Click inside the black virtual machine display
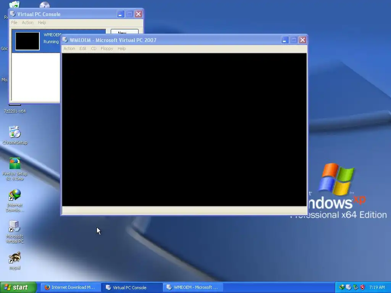The width and height of the screenshot is (391, 293). click(x=184, y=130)
